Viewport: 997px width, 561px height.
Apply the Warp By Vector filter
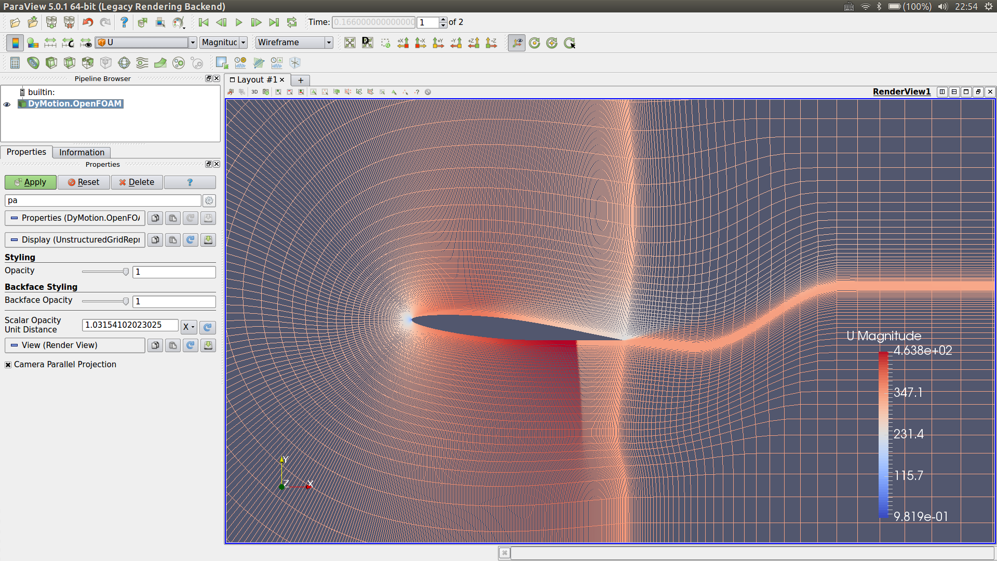[160, 63]
